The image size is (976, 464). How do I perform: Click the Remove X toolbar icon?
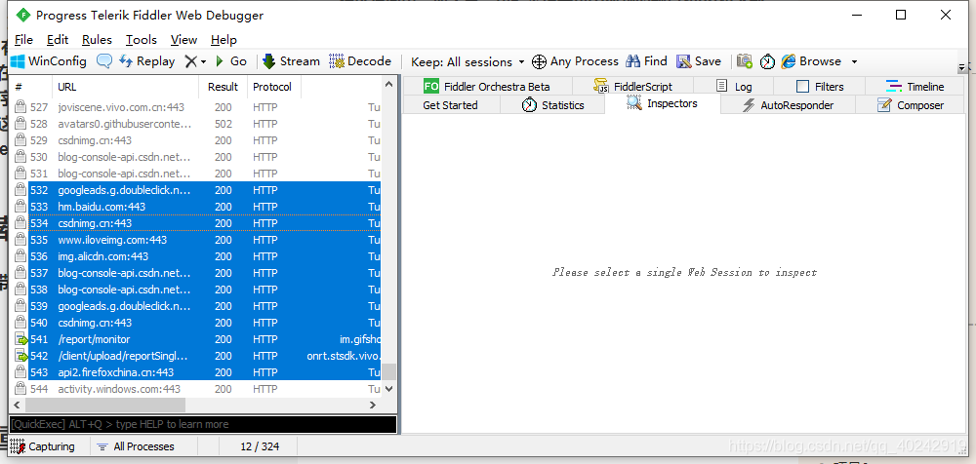190,61
